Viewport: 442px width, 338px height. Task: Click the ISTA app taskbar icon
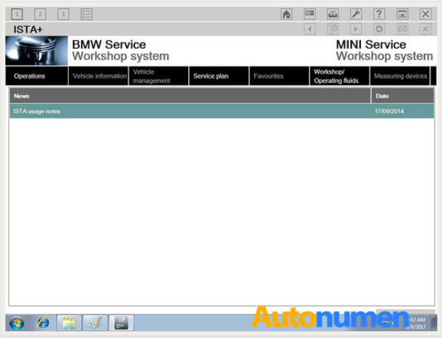click(x=121, y=322)
